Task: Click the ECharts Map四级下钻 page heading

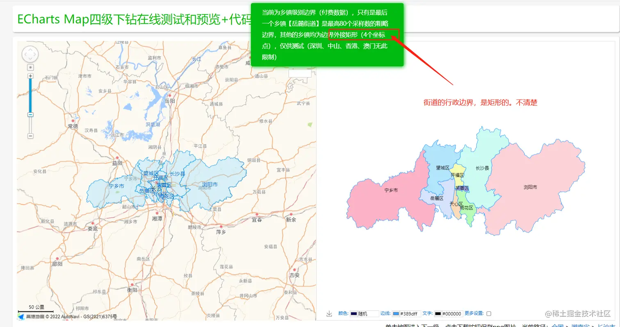Action: point(134,19)
